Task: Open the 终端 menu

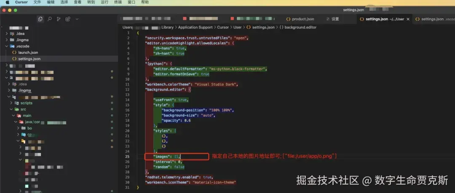Action: [x=118, y=2]
